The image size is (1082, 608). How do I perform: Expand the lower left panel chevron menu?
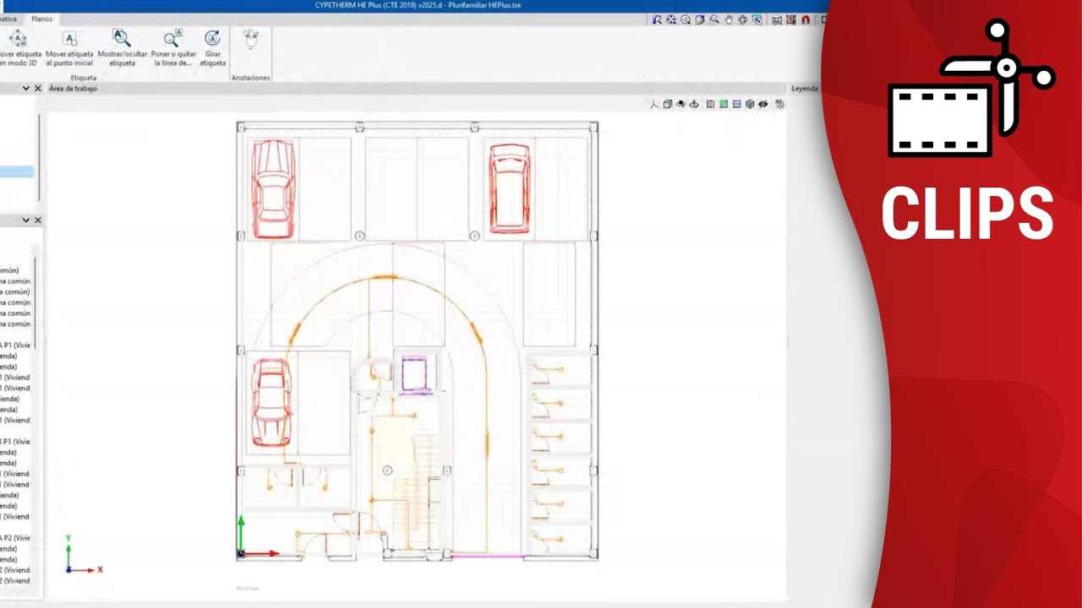(x=25, y=220)
